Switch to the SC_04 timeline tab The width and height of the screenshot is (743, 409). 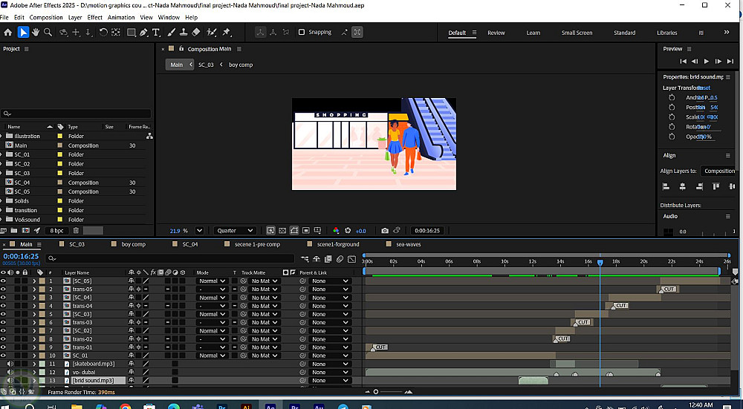tap(189, 244)
